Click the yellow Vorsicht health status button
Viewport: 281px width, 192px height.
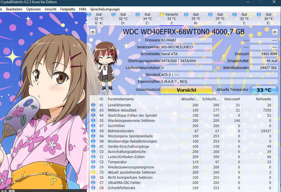pyautogui.click(x=187, y=90)
